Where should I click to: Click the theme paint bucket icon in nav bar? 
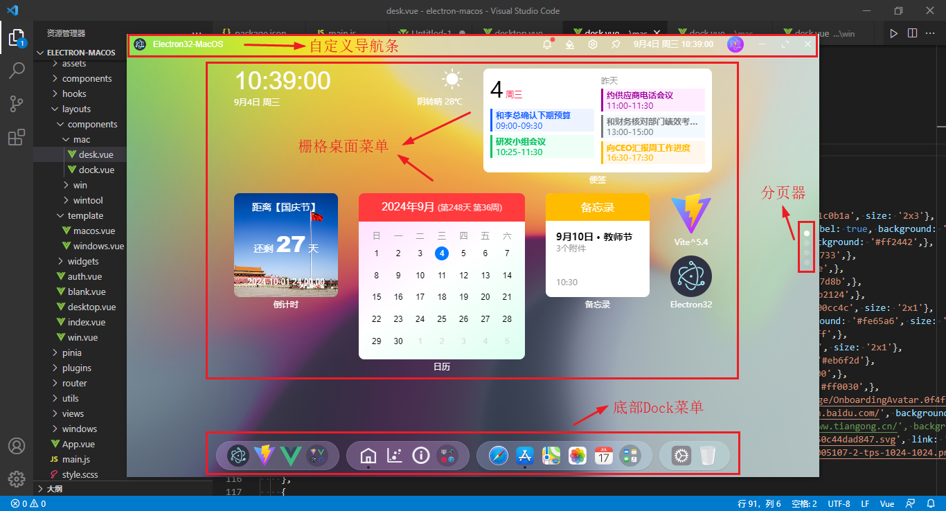[x=570, y=44]
